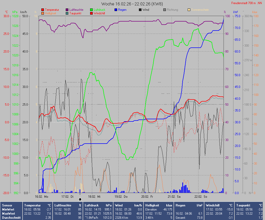The image size is (265, 220).
Task: Select the 21.02. Sa date on the axis
Action: pyautogui.click(x=174, y=197)
